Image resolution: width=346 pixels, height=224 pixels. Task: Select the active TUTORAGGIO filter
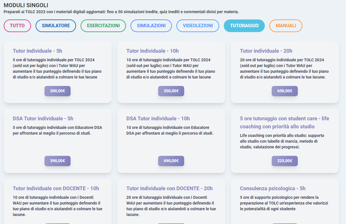244,25
